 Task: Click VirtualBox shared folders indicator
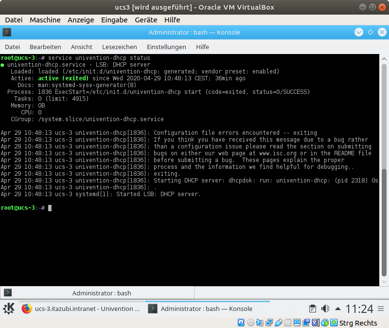click(x=287, y=323)
